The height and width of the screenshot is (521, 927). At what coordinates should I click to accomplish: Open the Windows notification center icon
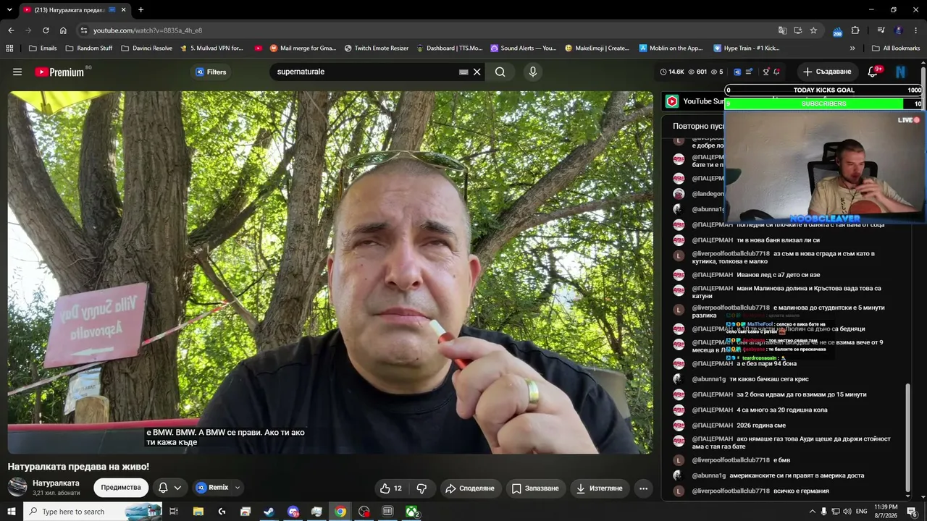pos(912,512)
